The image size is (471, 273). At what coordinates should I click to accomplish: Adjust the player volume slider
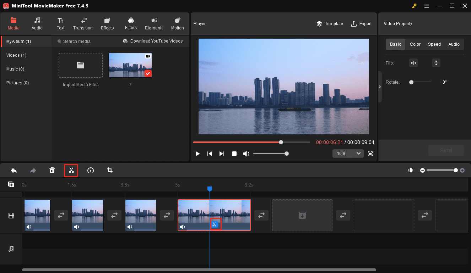tap(270, 154)
